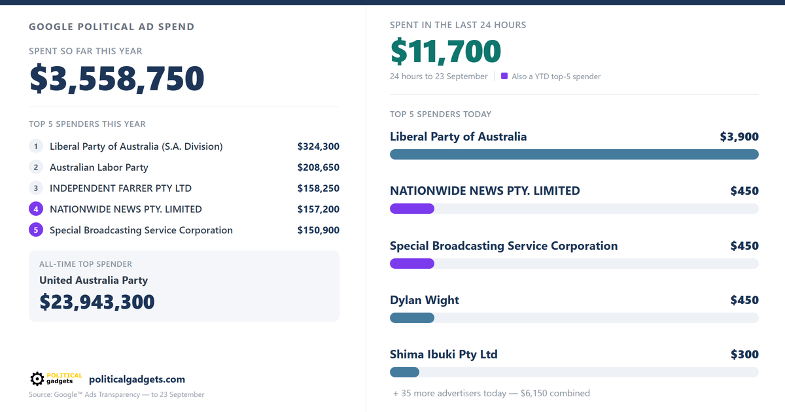Click the Dylan Wight spend bar
The width and height of the screenshot is (785, 412).
(x=412, y=318)
